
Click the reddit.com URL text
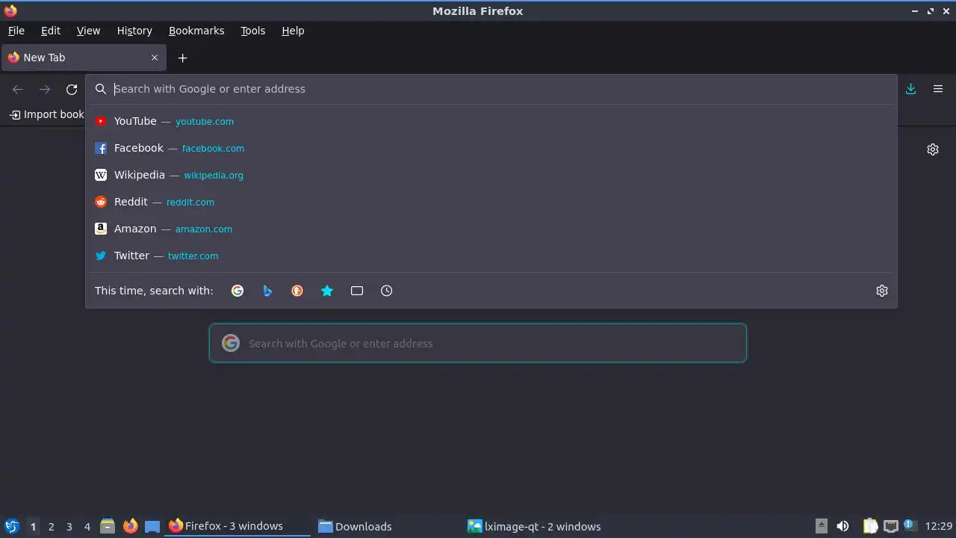tap(190, 202)
